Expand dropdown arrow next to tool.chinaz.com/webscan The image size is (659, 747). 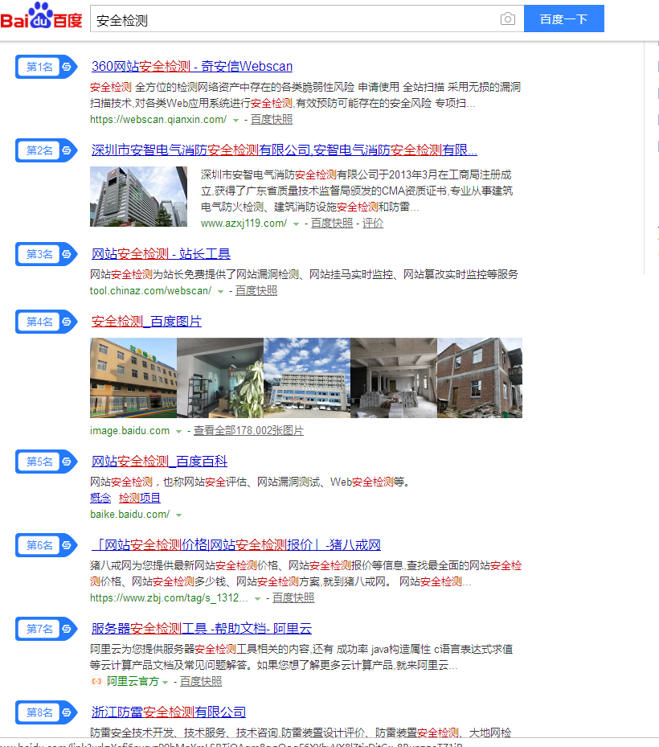tap(220, 292)
